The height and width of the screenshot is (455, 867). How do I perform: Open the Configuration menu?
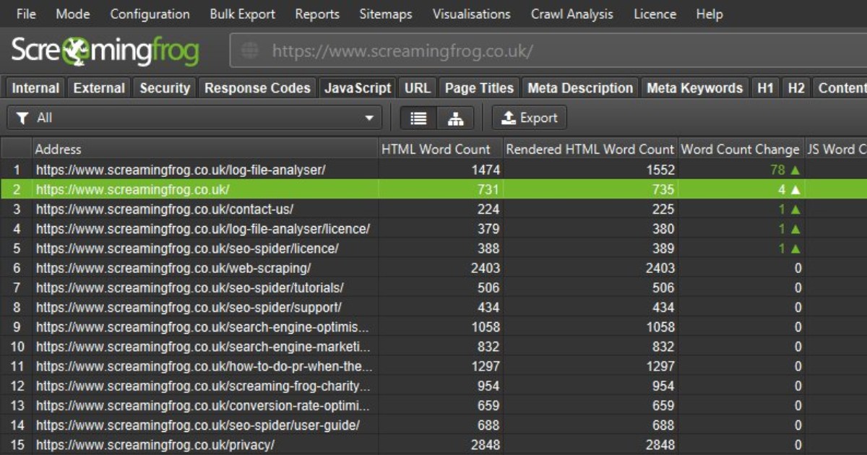tap(150, 14)
